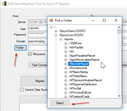This screenshot has width=127, height=111.
Task: Select the /1099Form folder
Action: (75, 43)
